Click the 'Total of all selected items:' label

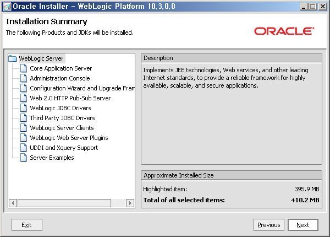[x=184, y=200]
